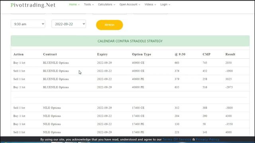Image resolution: width=255 pixels, height=143 pixels.
Task: Click the yellow Refresh button
Action: [110, 25]
